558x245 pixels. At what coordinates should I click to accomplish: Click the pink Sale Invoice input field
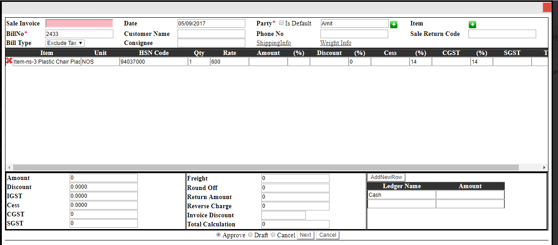[x=79, y=23]
